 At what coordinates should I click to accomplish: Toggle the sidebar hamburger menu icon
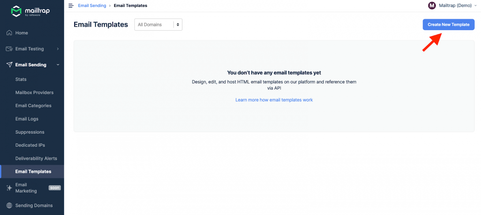[71, 6]
